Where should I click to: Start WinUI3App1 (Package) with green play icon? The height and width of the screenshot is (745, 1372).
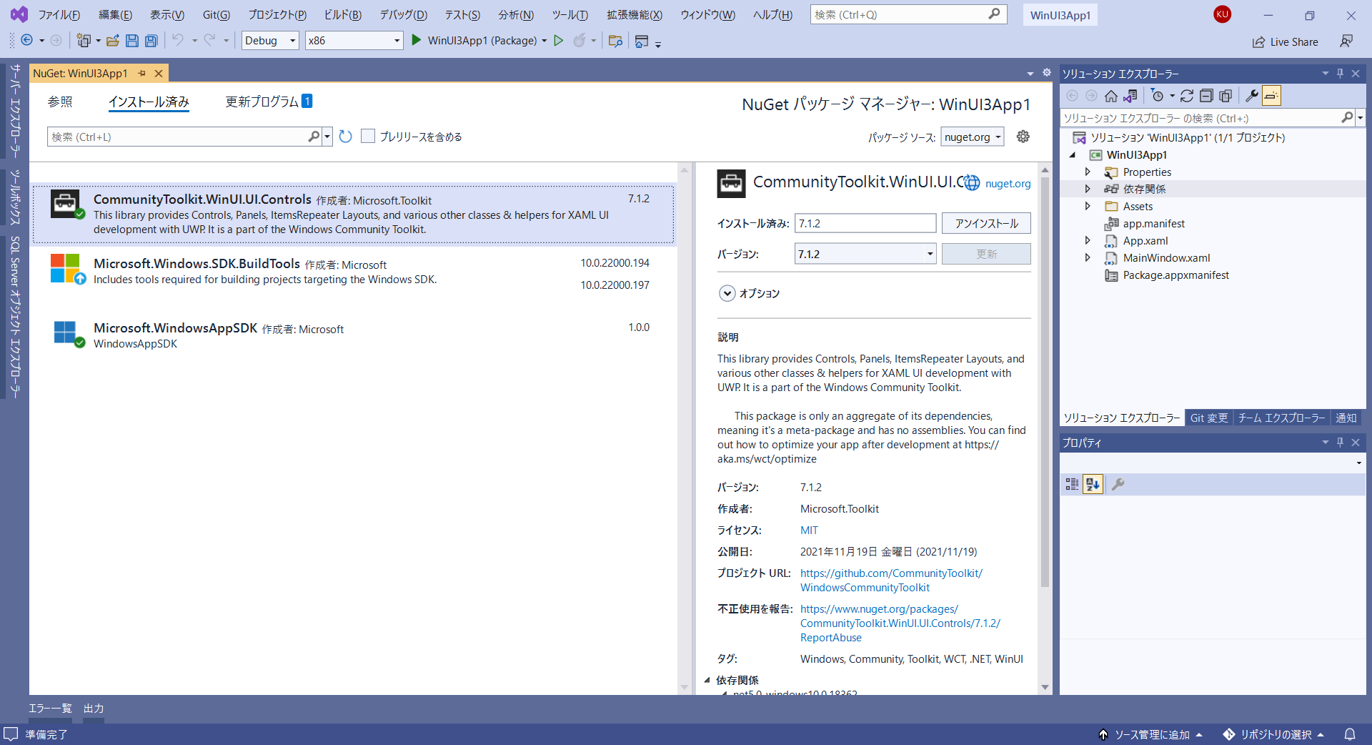417,41
